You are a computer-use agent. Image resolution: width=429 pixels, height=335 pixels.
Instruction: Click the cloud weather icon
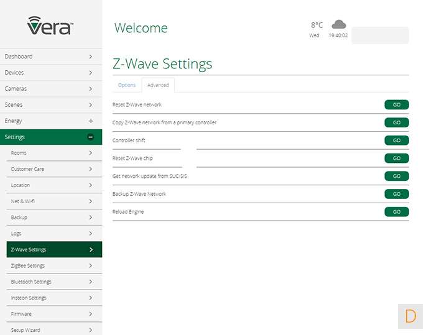coord(338,25)
